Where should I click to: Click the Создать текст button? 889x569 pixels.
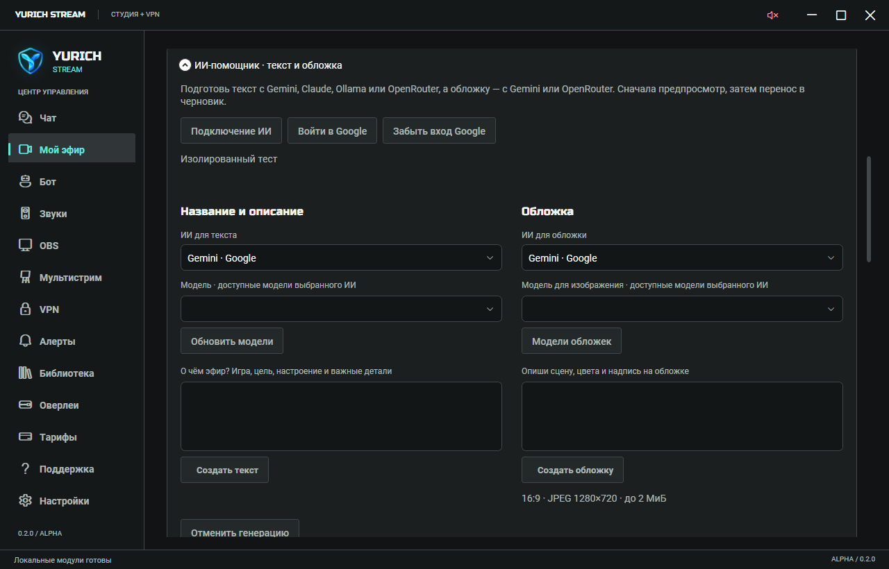click(224, 470)
